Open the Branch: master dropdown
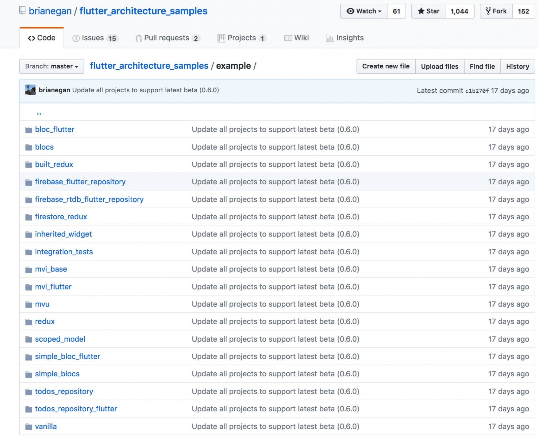 (x=52, y=66)
